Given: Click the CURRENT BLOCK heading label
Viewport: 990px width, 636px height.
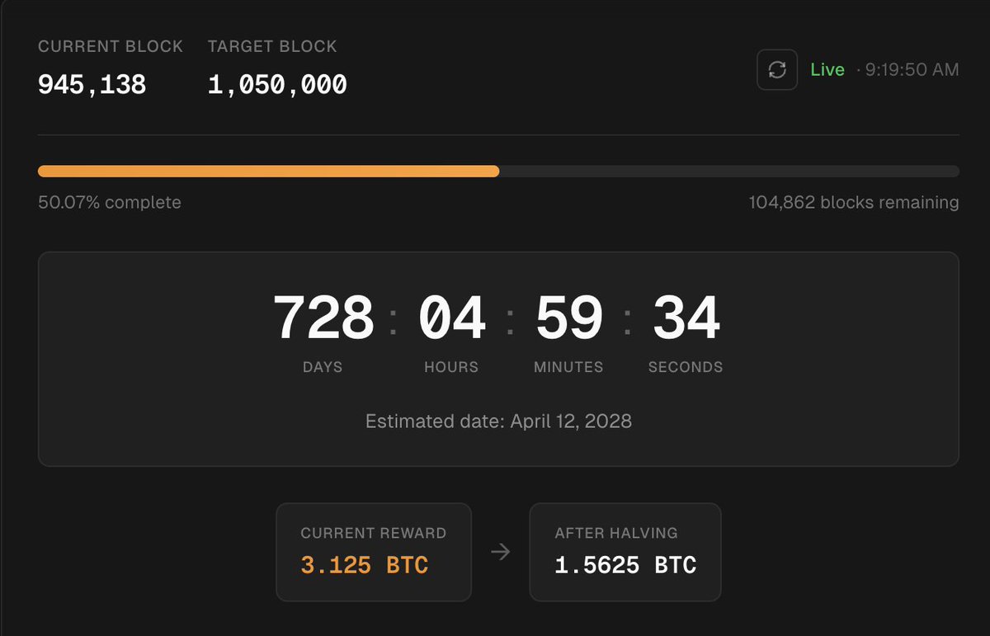Looking at the screenshot, I should 111,46.
